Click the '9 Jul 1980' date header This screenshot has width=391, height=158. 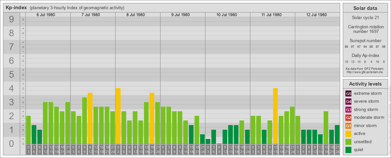tap(181, 15)
